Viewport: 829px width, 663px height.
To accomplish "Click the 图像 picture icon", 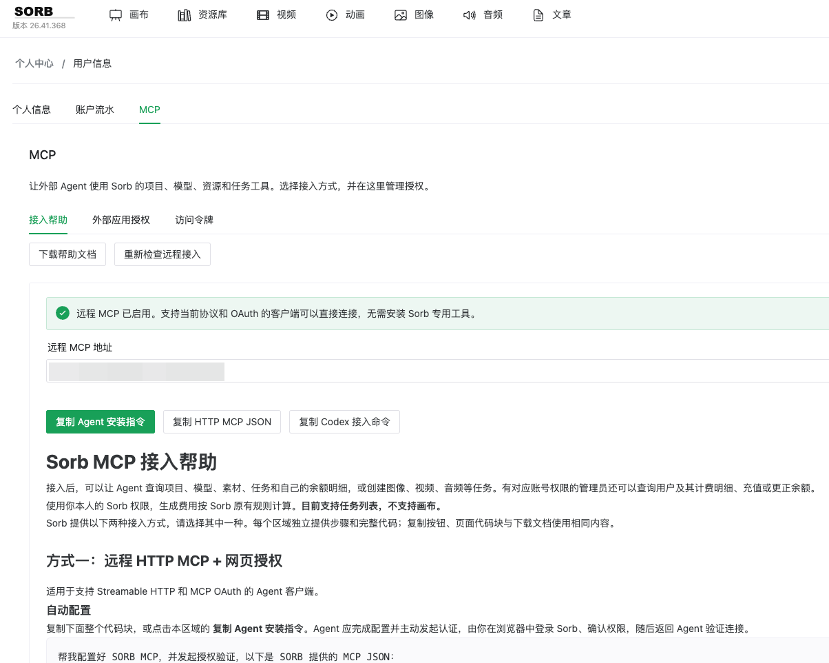I will (401, 15).
